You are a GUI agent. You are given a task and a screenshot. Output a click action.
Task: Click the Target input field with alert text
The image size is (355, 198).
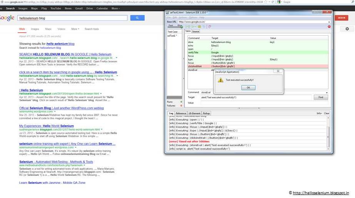[x=256, y=97]
